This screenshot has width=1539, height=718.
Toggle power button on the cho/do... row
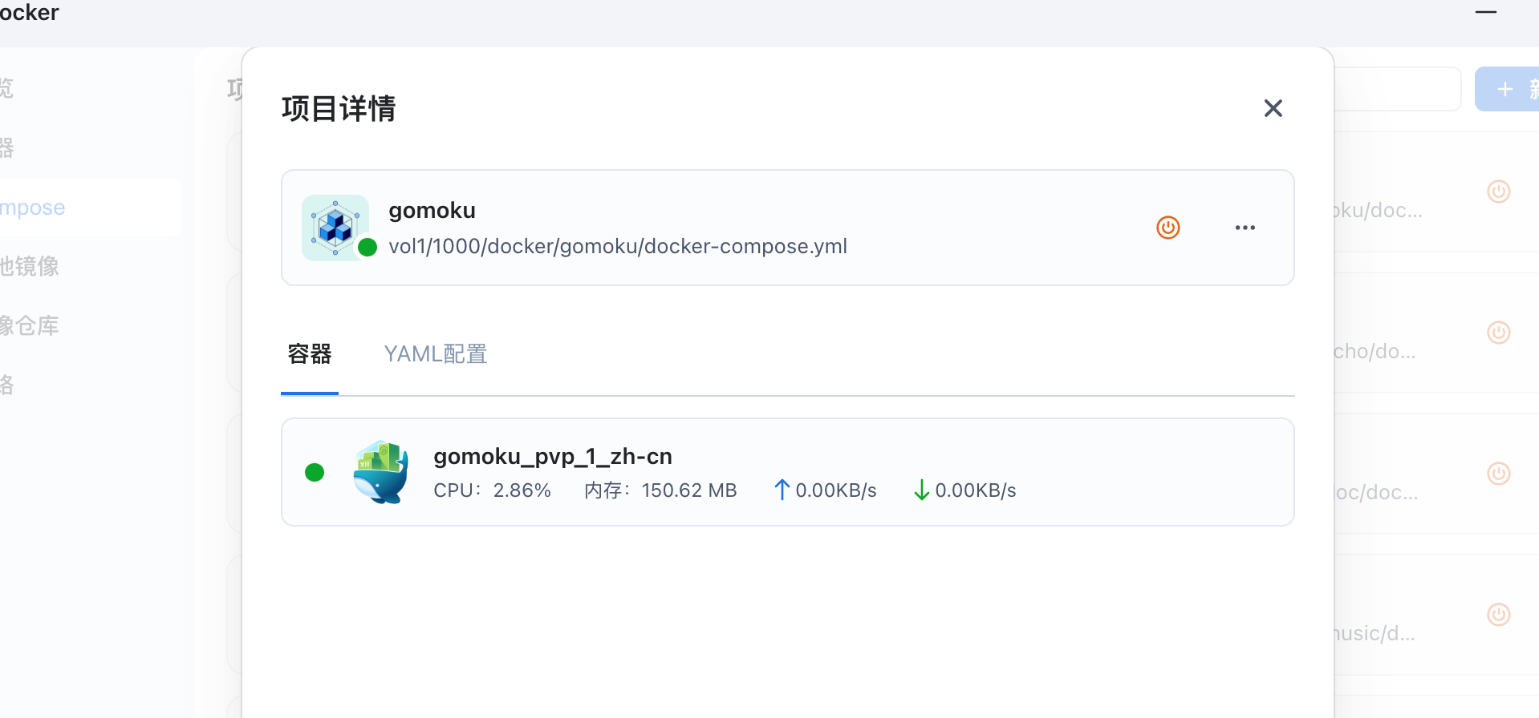click(1498, 333)
